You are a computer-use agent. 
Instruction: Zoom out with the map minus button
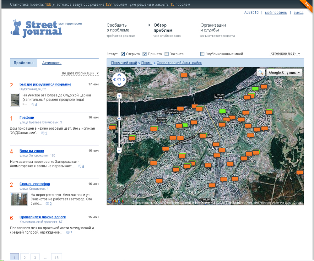coord(119,150)
